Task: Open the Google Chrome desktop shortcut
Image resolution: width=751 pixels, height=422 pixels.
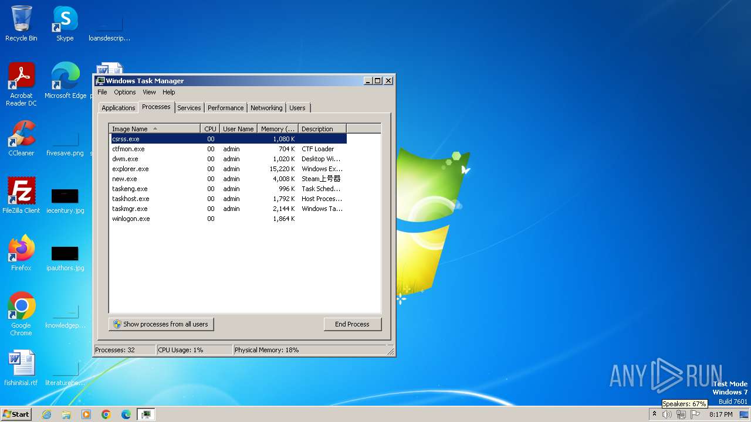Action: tap(21, 314)
